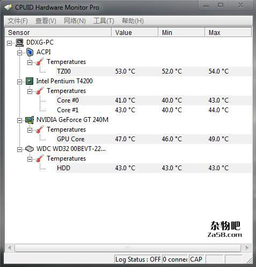Click TZ00 max value 54.0 °C
The width and height of the screenshot is (256, 267).
[x=218, y=71]
